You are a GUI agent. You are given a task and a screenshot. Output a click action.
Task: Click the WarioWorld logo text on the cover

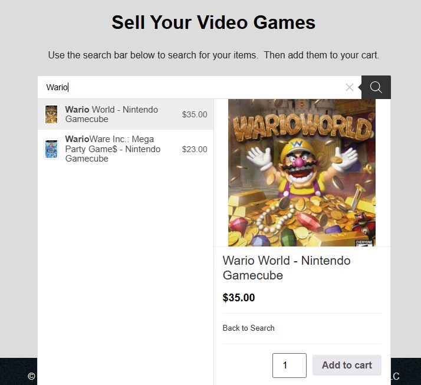click(303, 128)
